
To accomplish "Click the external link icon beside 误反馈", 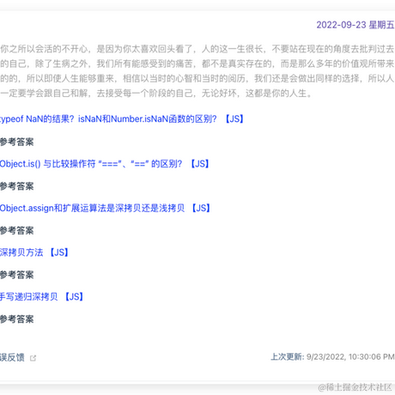I will point(33,358).
